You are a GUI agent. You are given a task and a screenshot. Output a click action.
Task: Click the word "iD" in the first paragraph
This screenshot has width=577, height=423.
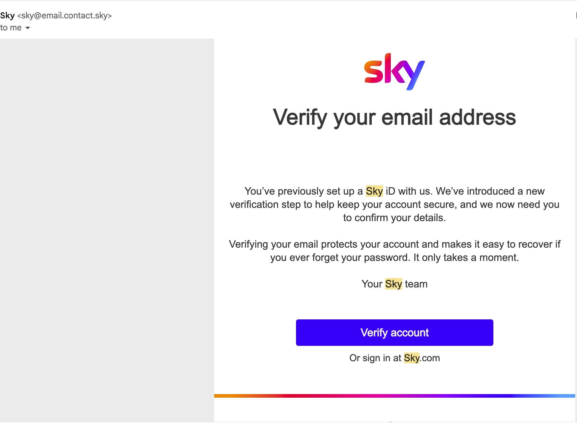click(x=390, y=191)
